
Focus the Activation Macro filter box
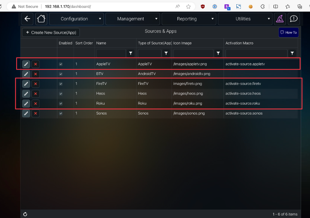click(x=256, y=53)
